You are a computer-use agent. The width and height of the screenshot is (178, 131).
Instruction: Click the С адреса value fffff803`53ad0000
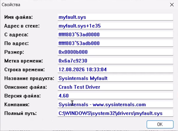click(x=115, y=35)
